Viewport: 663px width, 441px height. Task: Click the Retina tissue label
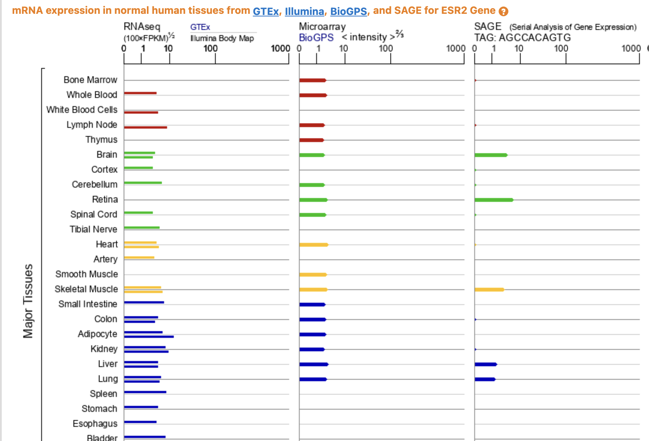click(x=105, y=200)
